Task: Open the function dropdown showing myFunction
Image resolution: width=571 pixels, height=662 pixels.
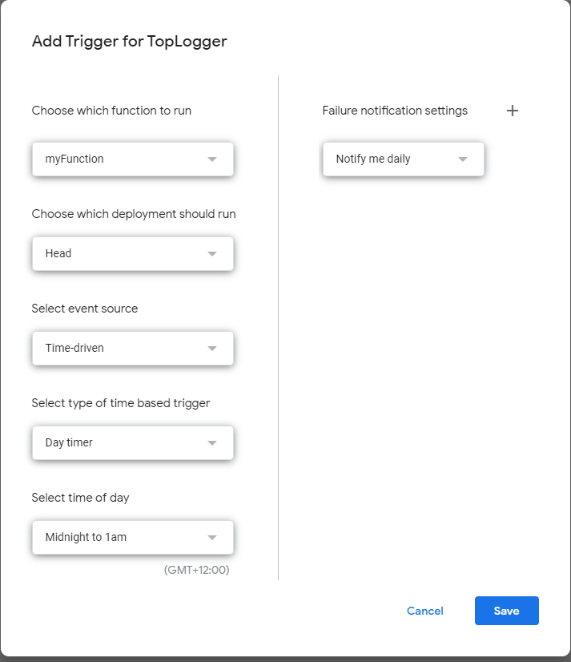Action: pos(132,159)
